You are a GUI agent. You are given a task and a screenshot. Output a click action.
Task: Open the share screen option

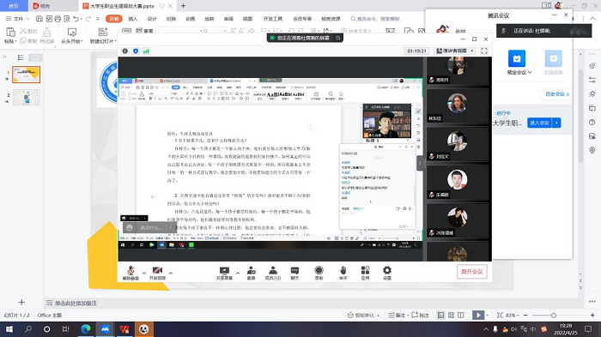coord(224,273)
